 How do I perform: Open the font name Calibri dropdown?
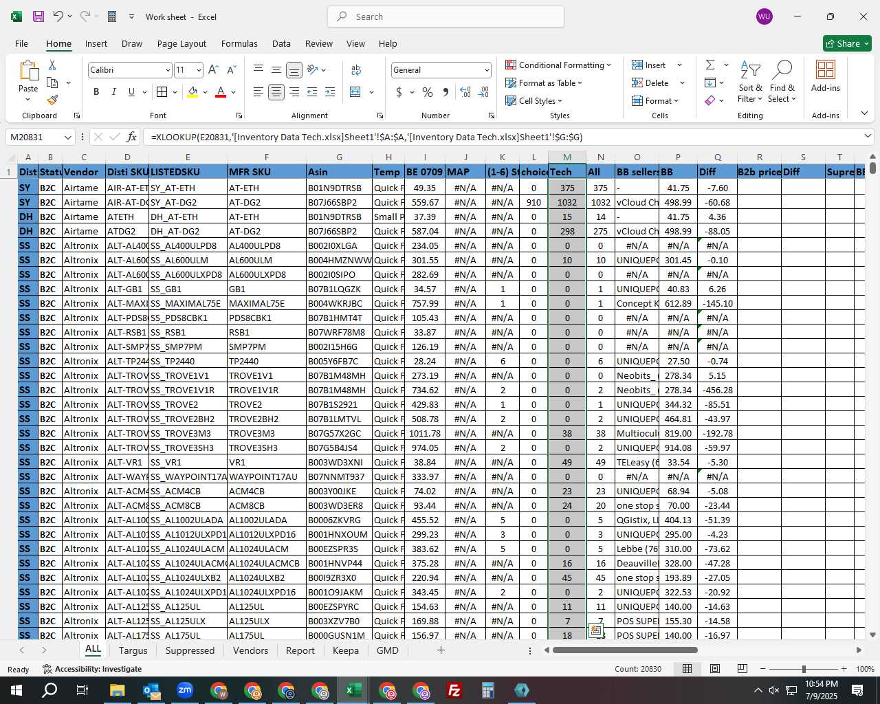167,70
